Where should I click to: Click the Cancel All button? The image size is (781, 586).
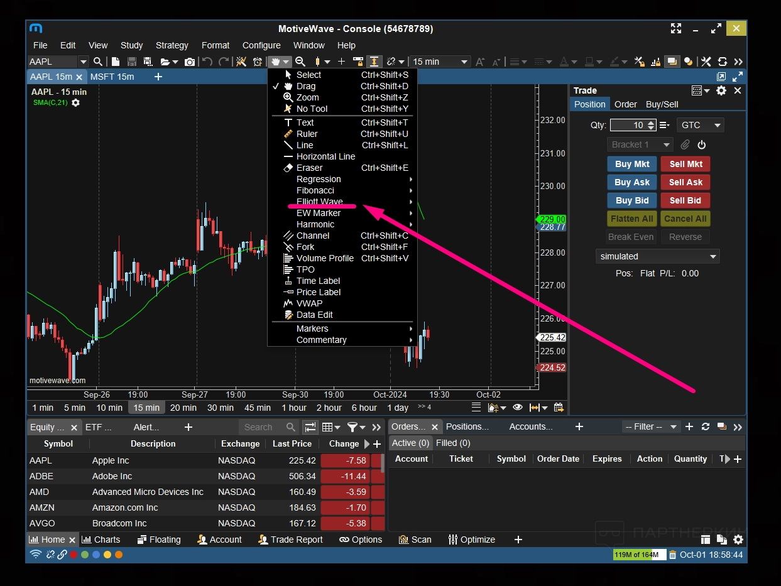point(685,219)
